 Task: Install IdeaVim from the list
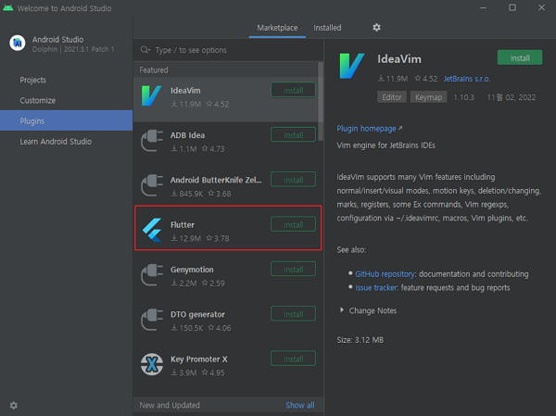click(x=293, y=90)
